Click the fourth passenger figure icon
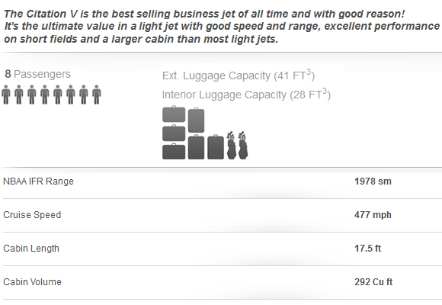 click(x=45, y=95)
